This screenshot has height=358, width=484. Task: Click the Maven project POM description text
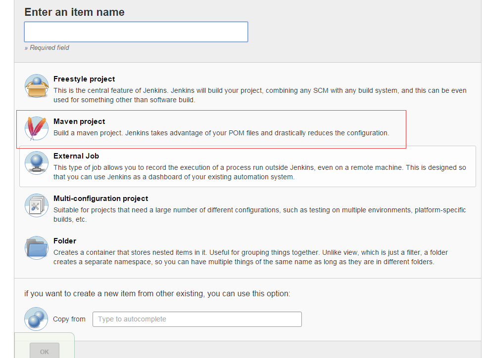click(x=221, y=133)
